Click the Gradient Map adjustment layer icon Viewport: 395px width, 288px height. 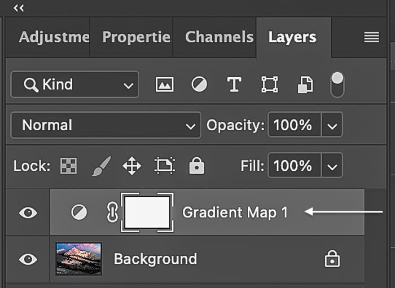79,212
